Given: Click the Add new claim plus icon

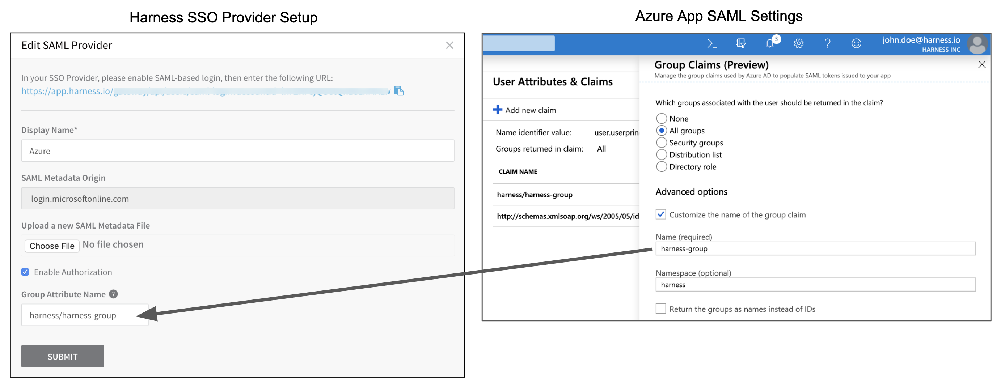Looking at the screenshot, I should [x=497, y=110].
